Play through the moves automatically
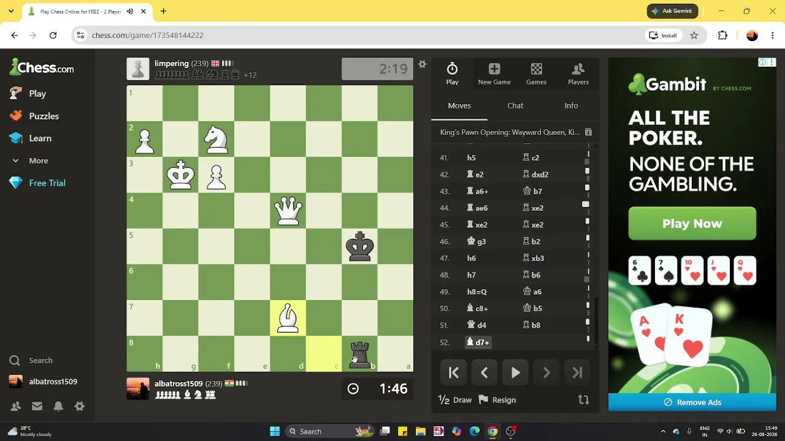 [x=515, y=372]
